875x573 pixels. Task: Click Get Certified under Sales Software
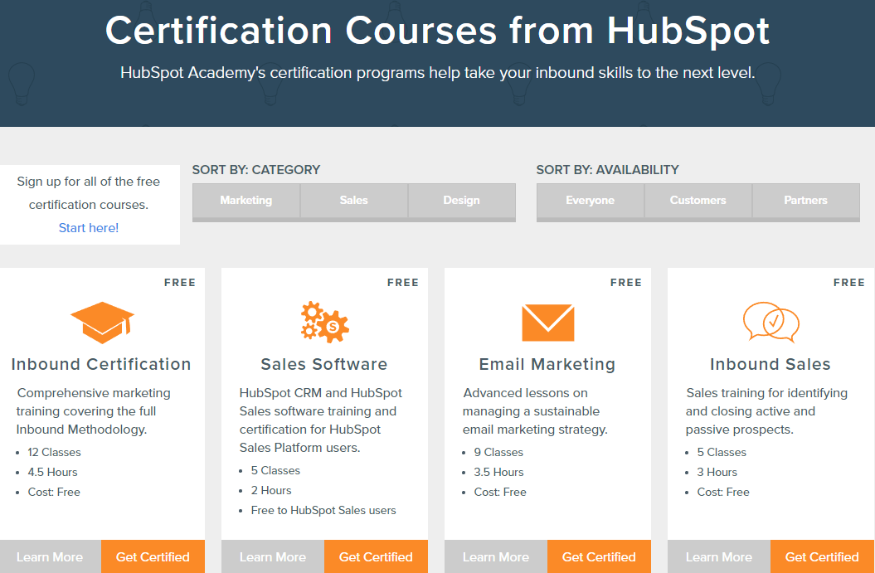376,556
